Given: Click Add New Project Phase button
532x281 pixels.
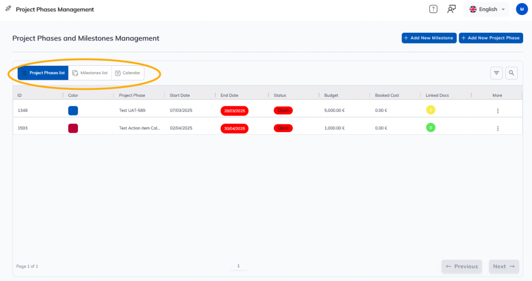Looking at the screenshot, I should coord(490,38).
